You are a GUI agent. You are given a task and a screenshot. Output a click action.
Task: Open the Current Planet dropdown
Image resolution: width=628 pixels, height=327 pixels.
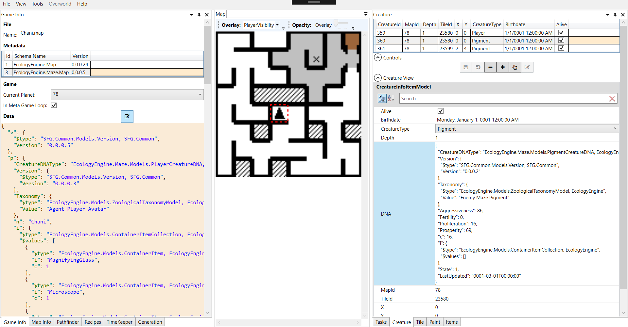coord(127,94)
